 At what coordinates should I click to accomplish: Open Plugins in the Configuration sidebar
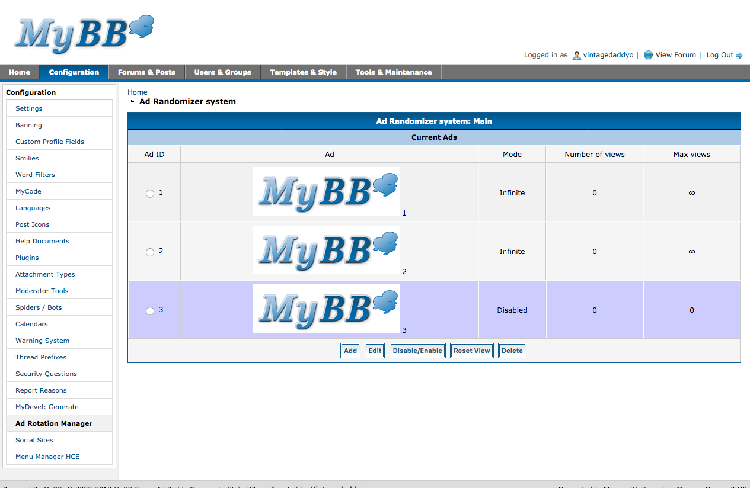[27, 258]
